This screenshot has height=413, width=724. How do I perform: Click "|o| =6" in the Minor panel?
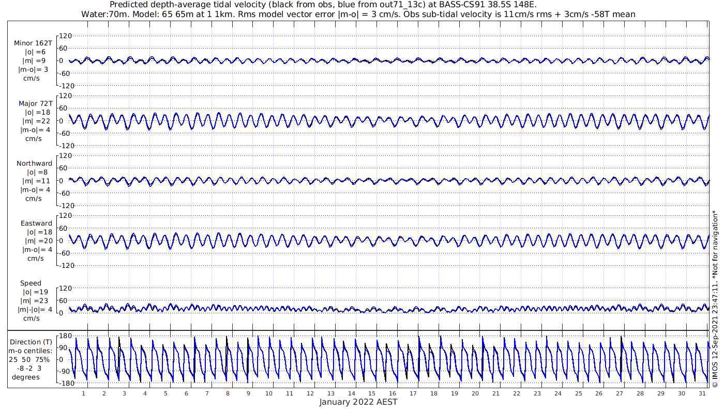click(x=35, y=52)
